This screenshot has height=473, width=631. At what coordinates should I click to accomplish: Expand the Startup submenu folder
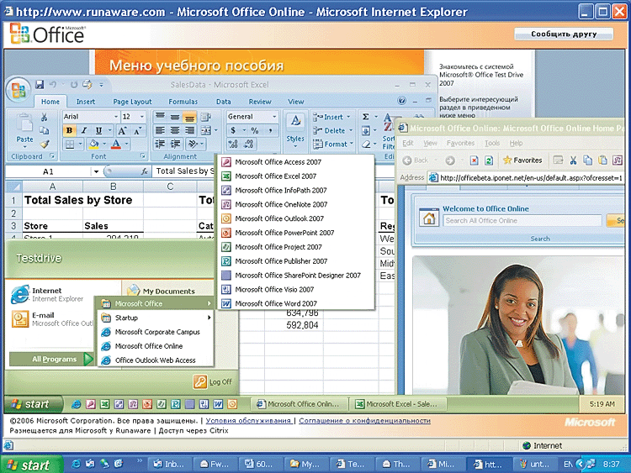[x=156, y=318]
